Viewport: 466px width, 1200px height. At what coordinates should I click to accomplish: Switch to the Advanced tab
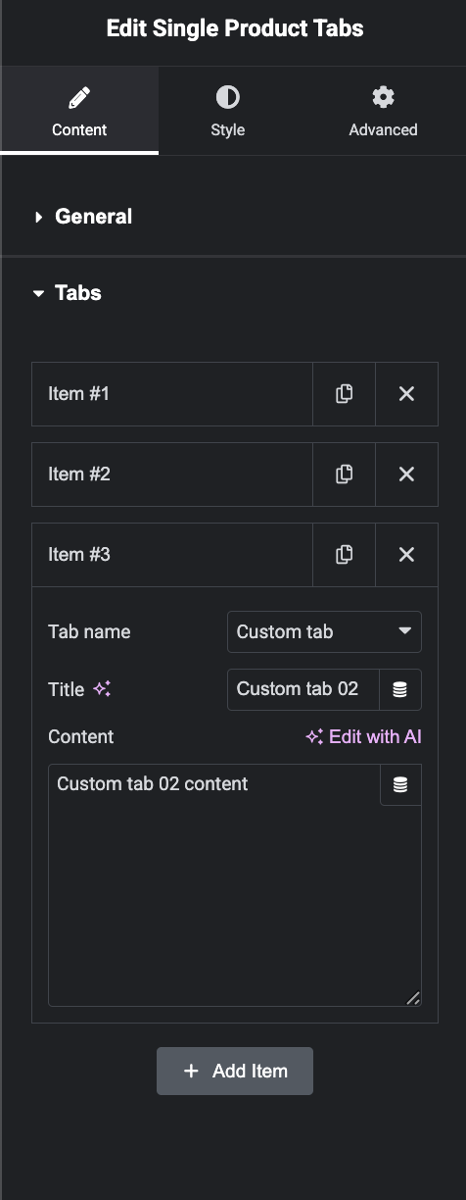click(x=383, y=111)
